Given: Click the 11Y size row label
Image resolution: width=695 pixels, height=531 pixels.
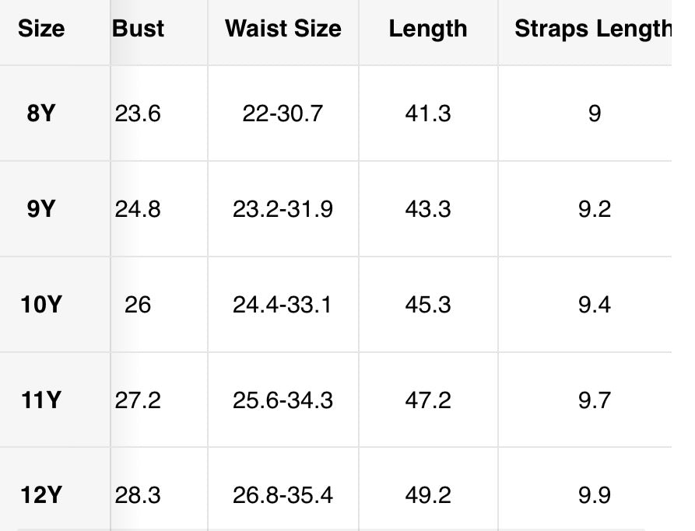Looking at the screenshot, I should pos(41,400).
